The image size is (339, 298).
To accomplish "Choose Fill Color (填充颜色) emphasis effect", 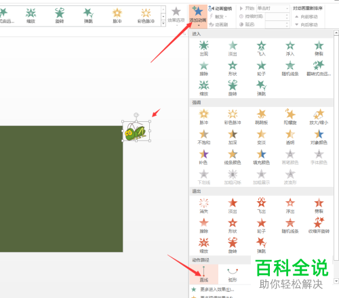I will click(x=261, y=157).
